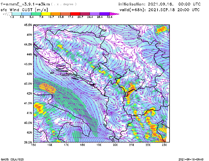The image size is (209, 161).
Task: Click the 20E longitude label
Action: click(115, 145)
